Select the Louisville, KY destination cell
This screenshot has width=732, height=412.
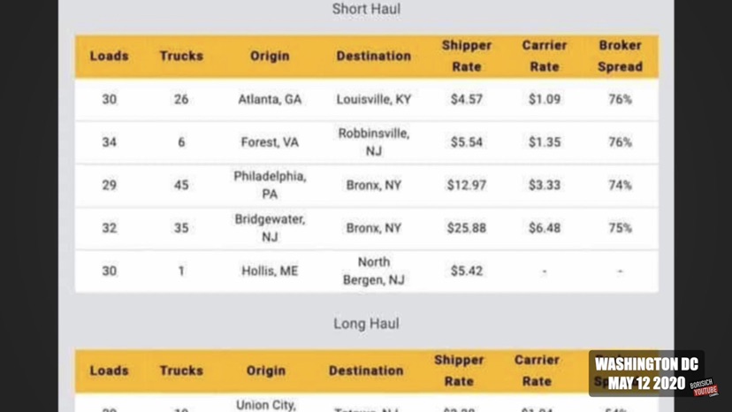coord(373,99)
